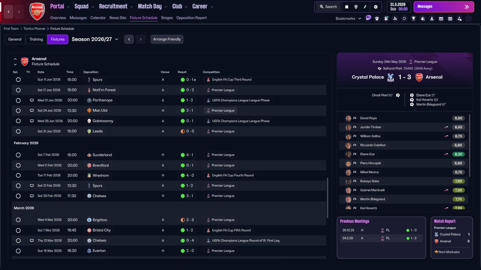Click Bukayo Saka's player portrait
Screen dimensions: 481x270
point(348,181)
